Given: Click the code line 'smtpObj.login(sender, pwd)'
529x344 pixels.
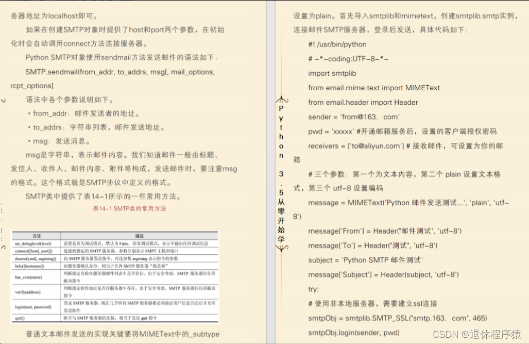Looking at the screenshot, I should [x=353, y=333].
